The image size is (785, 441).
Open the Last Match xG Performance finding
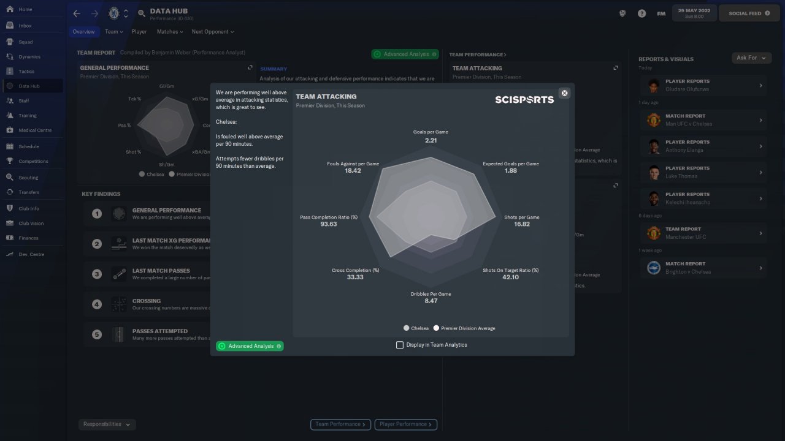(147, 244)
